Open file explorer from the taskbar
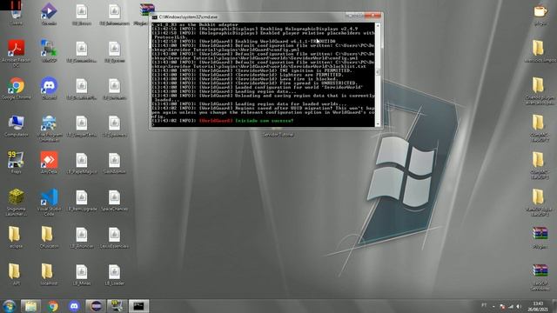 click(31, 306)
